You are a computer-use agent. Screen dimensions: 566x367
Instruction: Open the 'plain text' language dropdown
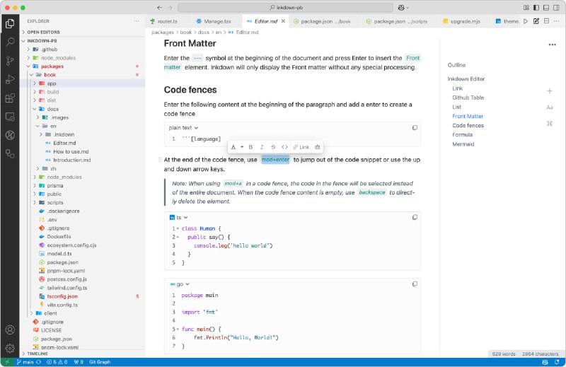[182, 128]
